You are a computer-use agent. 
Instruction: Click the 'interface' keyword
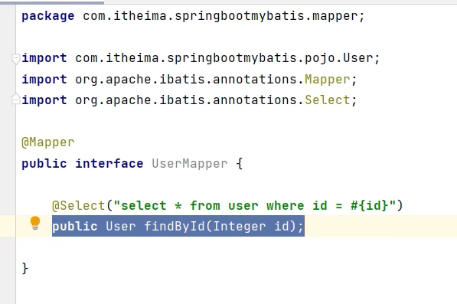(109, 163)
